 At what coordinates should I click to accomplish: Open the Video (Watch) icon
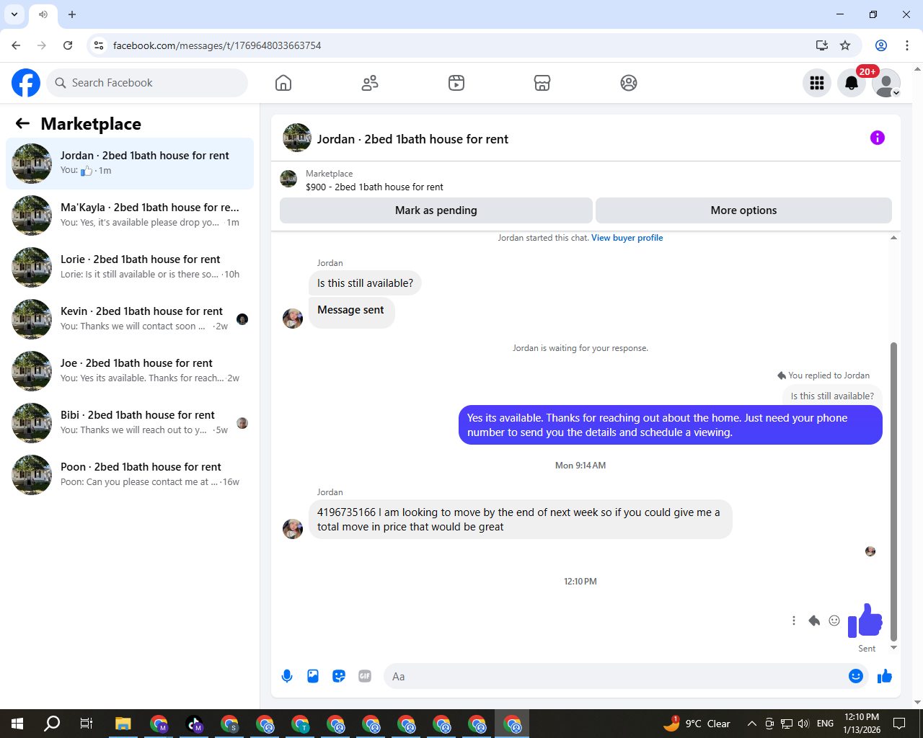456,83
